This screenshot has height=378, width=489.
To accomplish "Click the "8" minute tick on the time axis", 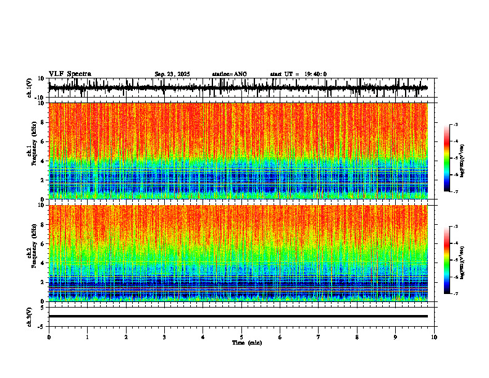I will 357,337.
